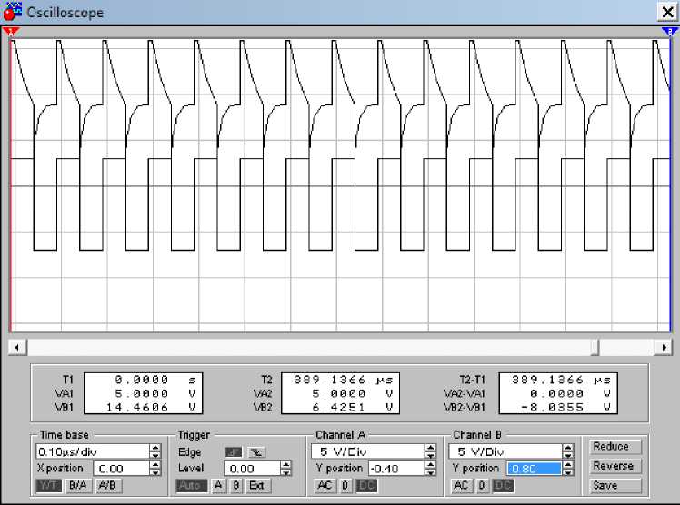The height and width of the screenshot is (505, 680).
Task: Click the blue T2 cursor marker
Action: 671,31
